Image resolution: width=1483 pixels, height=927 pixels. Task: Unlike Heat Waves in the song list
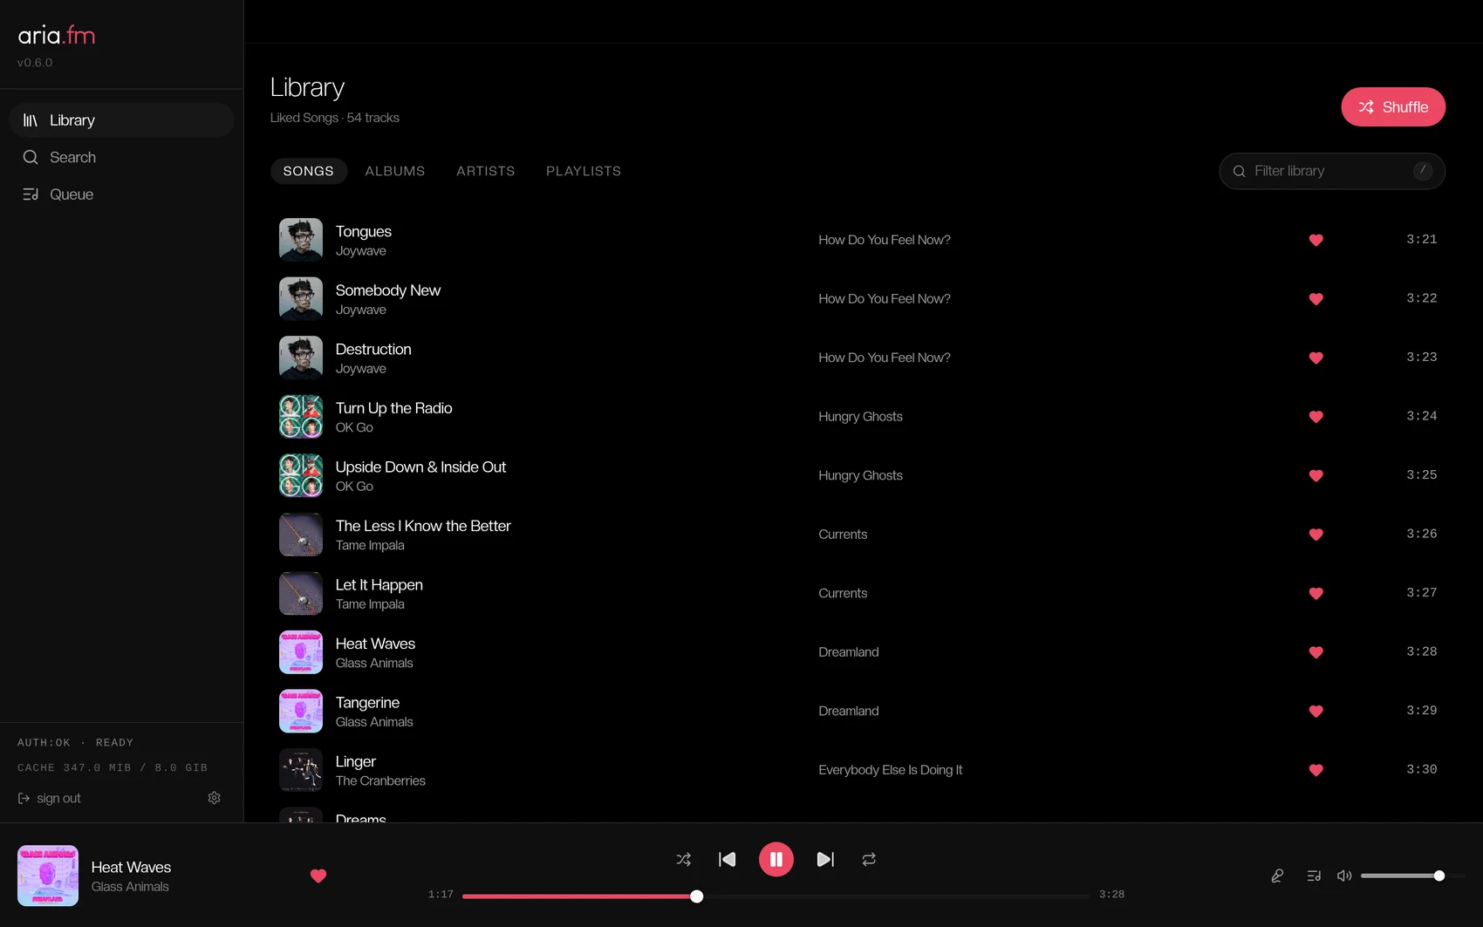(x=1316, y=652)
